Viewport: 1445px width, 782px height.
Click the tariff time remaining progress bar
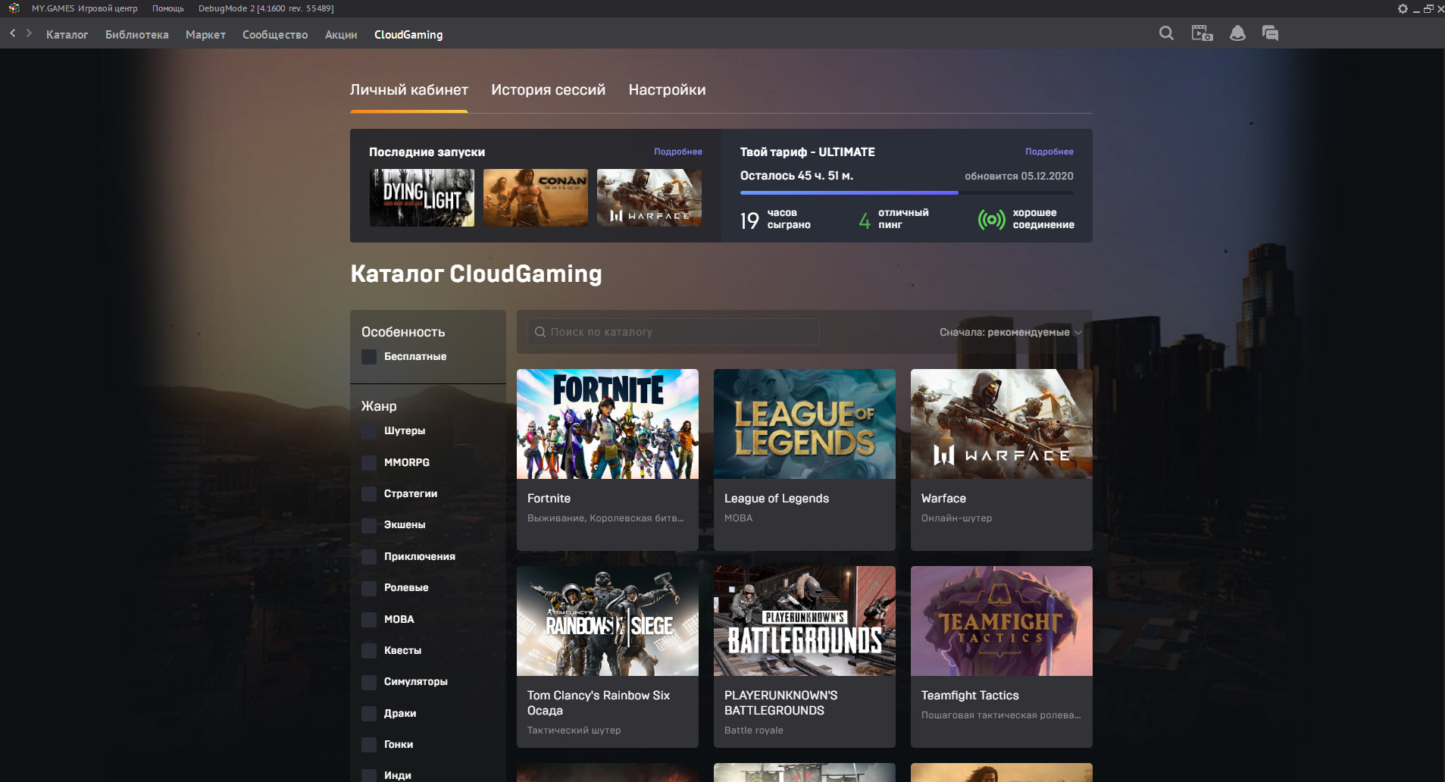tap(907, 192)
